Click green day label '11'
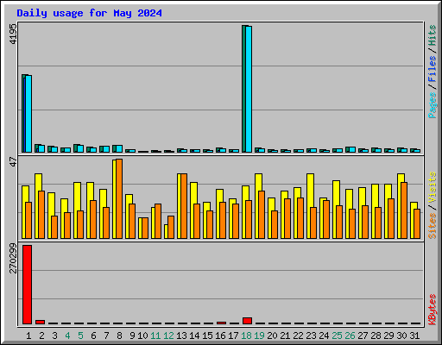Viewport: 442px width, 345px height. (x=155, y=336)
